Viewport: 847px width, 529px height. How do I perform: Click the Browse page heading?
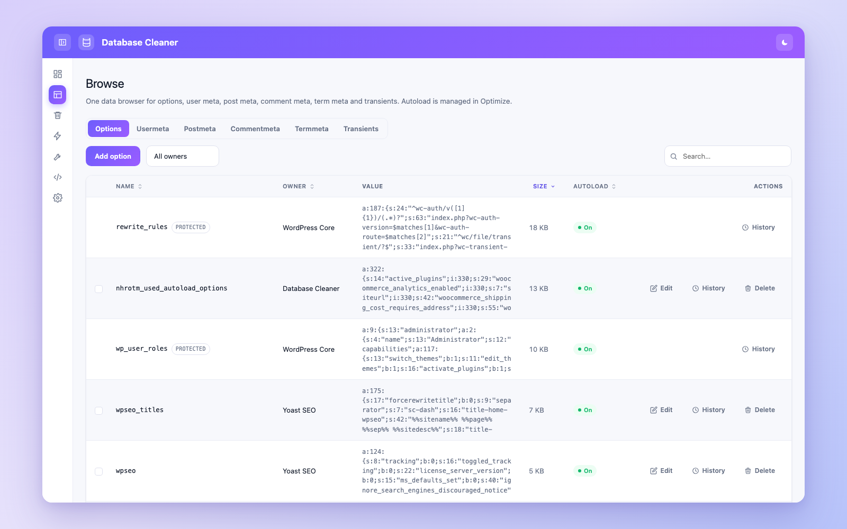[x=105, y=84]
